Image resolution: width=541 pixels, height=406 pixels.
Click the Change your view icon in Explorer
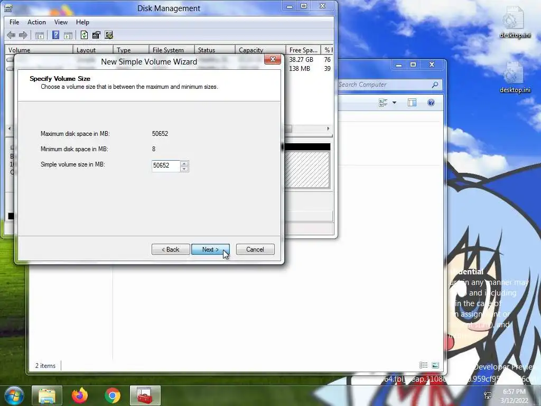384,103
